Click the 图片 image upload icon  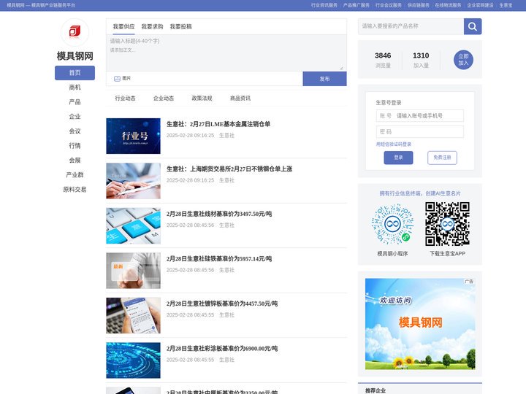point(117,79)
